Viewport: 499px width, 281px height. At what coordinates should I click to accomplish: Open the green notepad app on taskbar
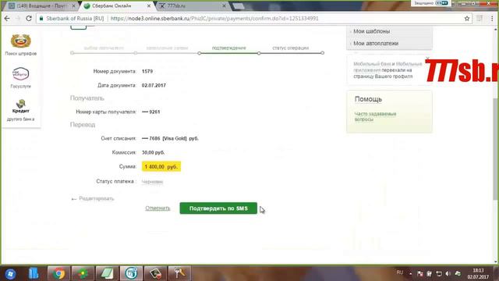click(x=107, y=273)
